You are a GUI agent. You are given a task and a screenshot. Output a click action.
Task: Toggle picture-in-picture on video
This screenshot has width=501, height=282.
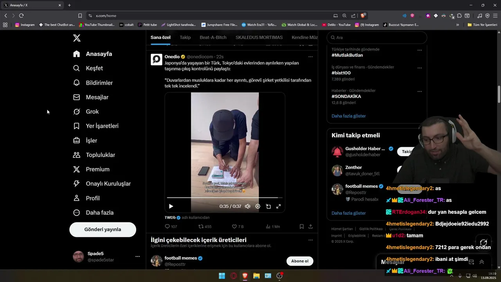(x=269, y=206)
